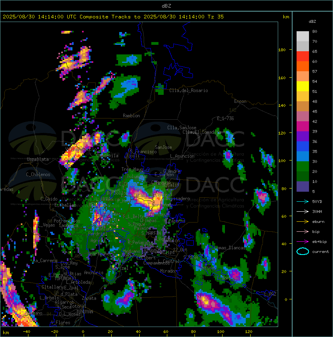The width and height of the screenshot is (333, 337).
Task: Select the magenta swatch in the dBZ scale
Action: pos(303,126)
